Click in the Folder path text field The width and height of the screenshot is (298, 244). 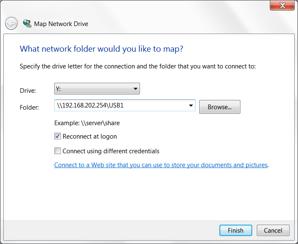[120, 106]
